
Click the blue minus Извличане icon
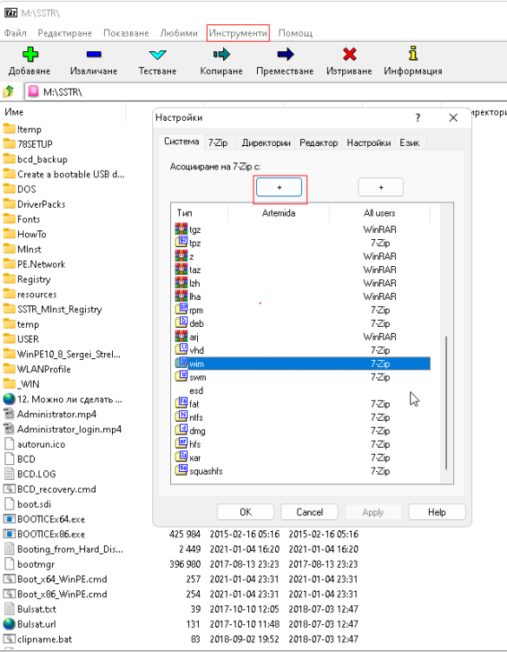pos(94,54)
